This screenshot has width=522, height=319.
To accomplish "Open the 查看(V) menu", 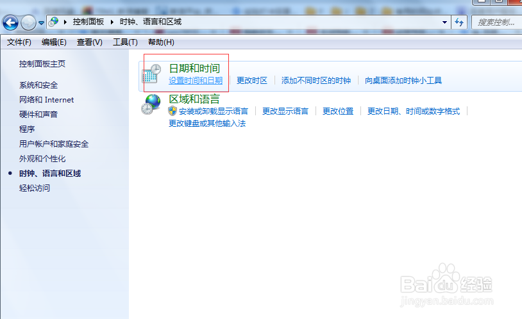I will point(90,42).
